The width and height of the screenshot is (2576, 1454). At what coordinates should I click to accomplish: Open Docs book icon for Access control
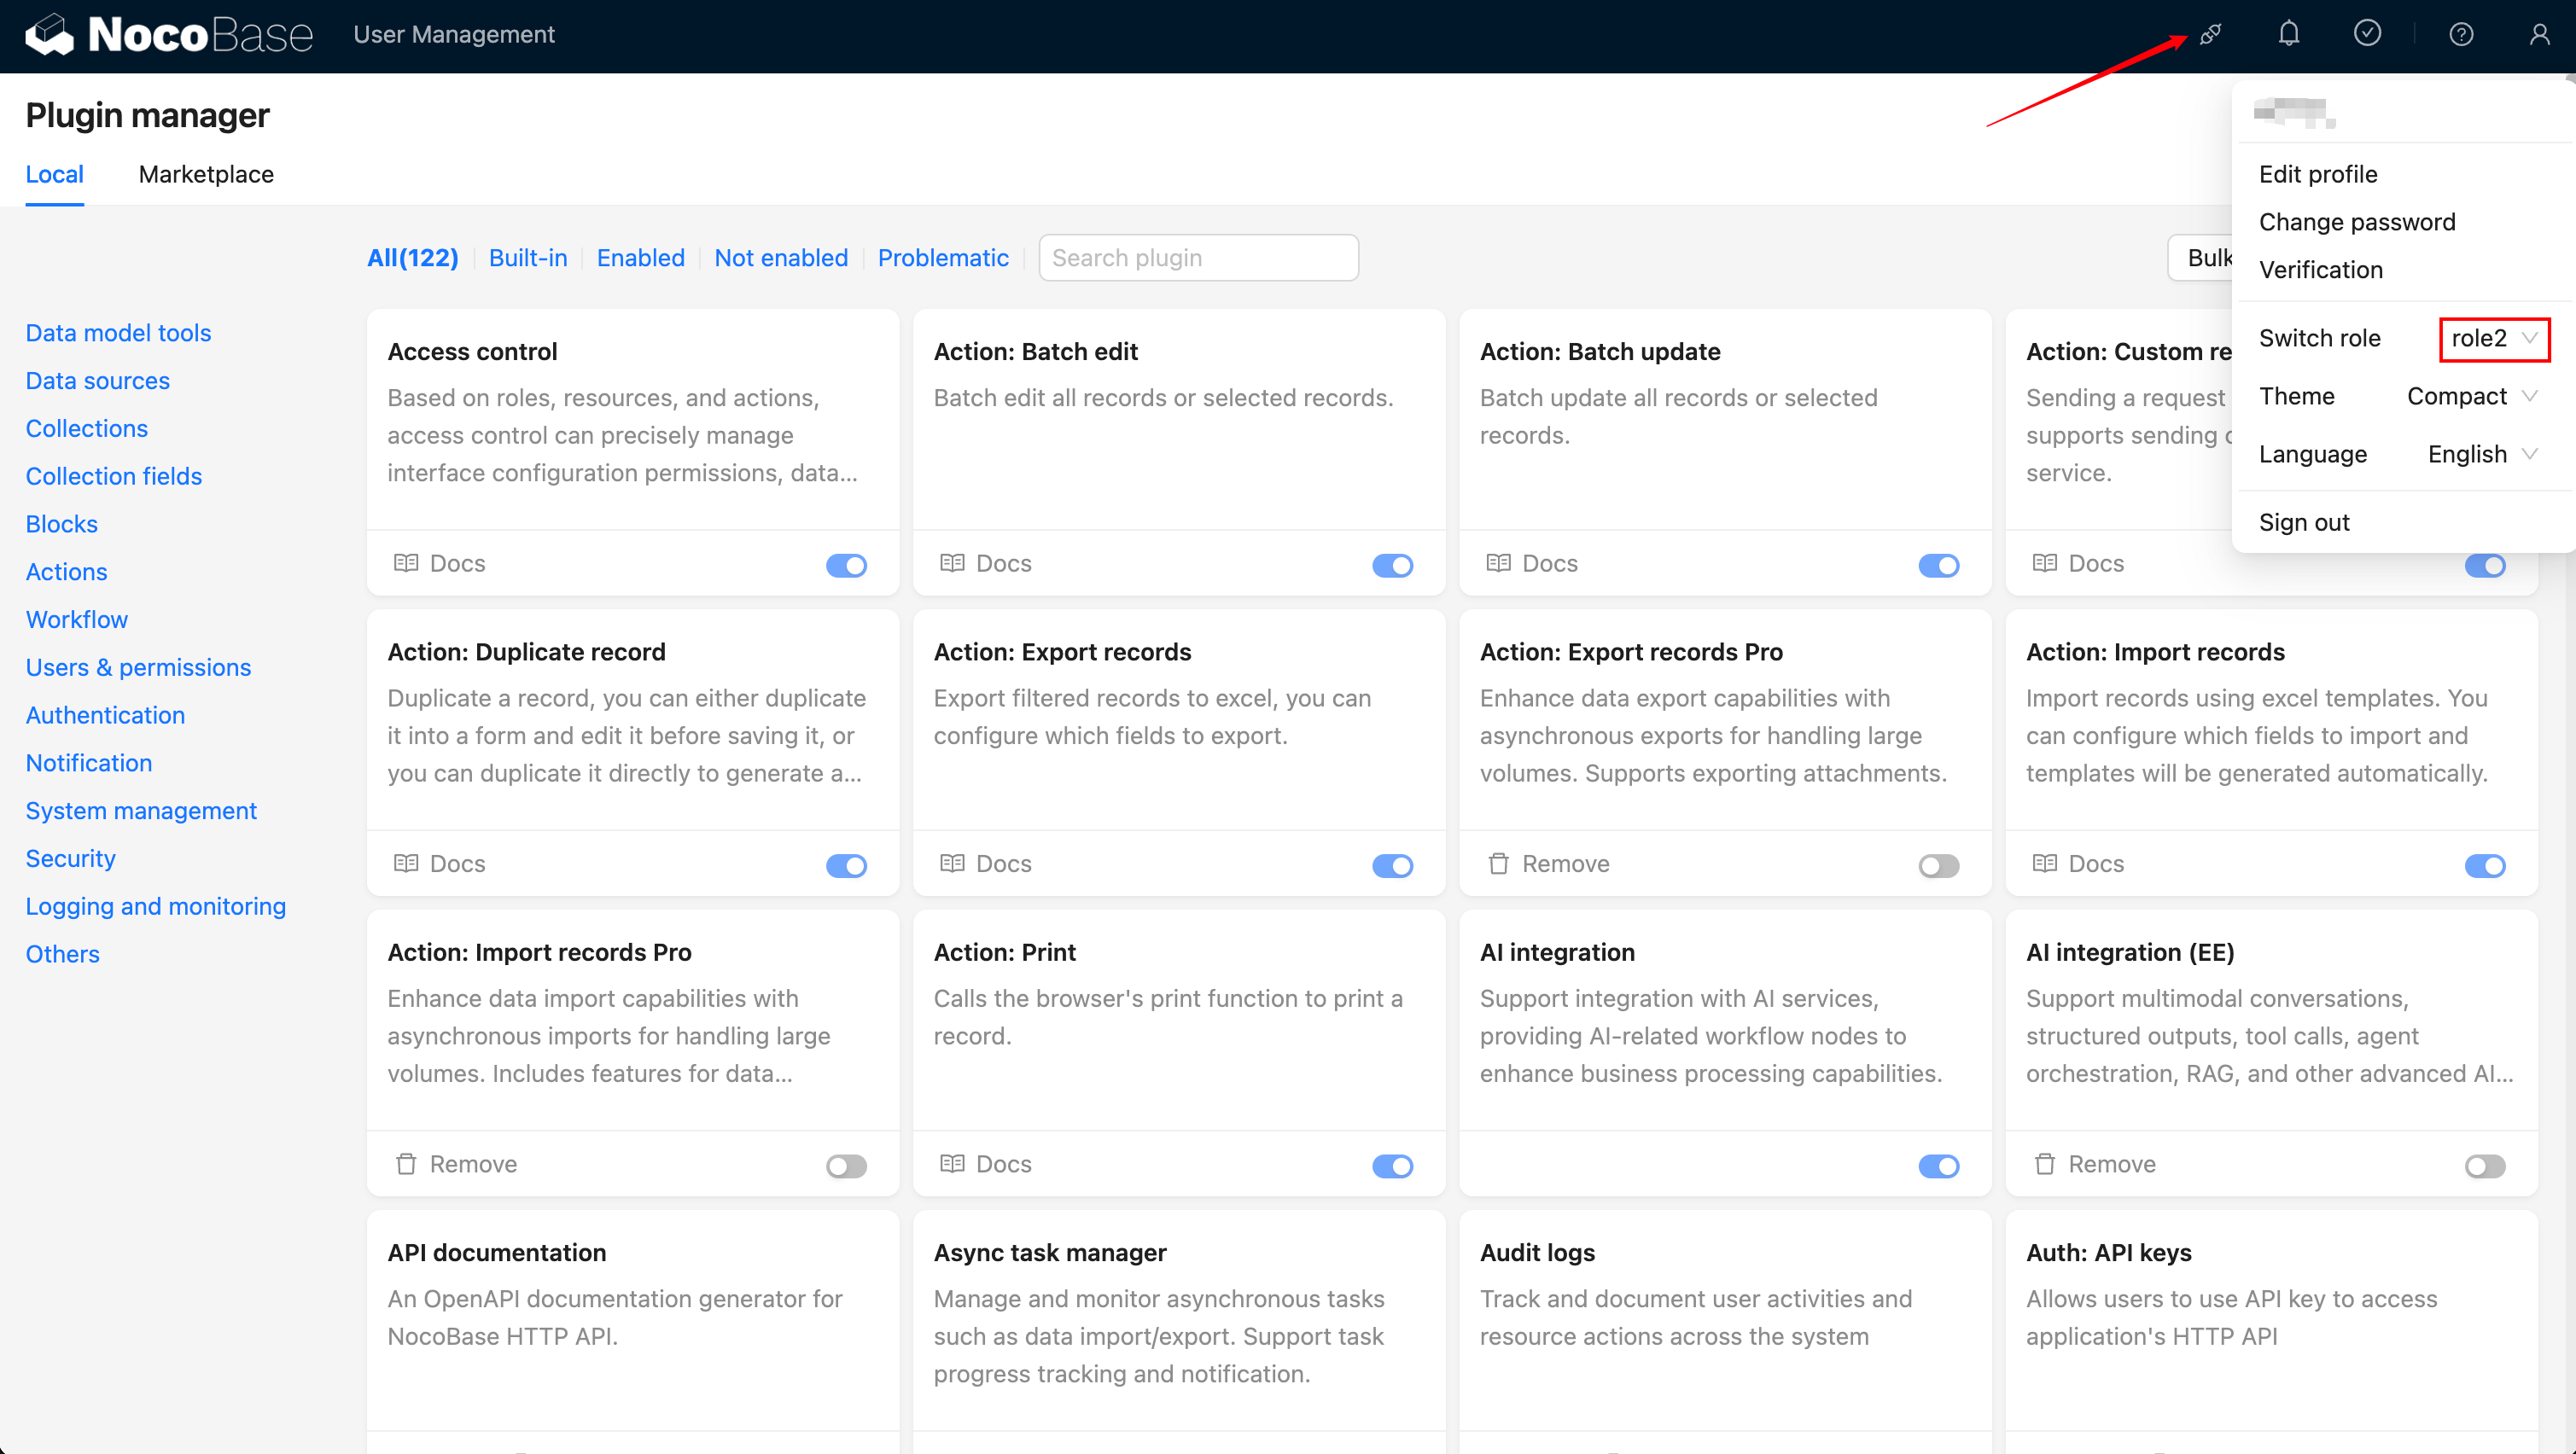405,563
